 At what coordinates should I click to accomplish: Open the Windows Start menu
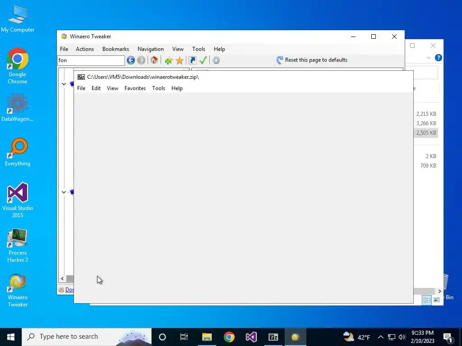(11, 337)
